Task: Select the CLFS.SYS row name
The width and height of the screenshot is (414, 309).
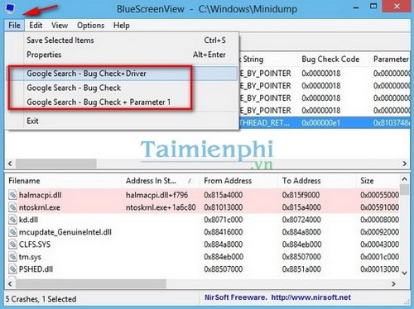Action: point(35,245)
